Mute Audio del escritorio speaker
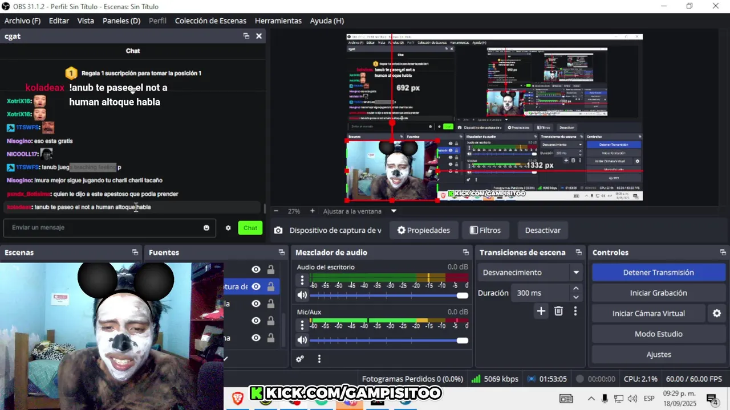 click(x=302, y=295)
